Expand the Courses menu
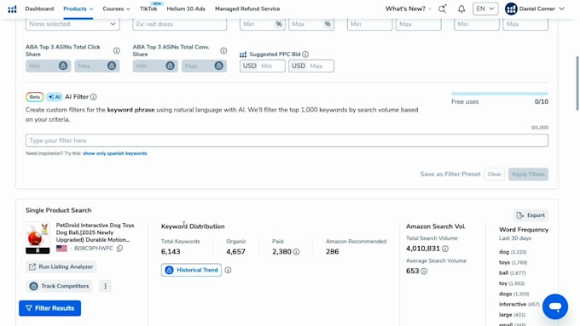 click(x=117, y=9)
